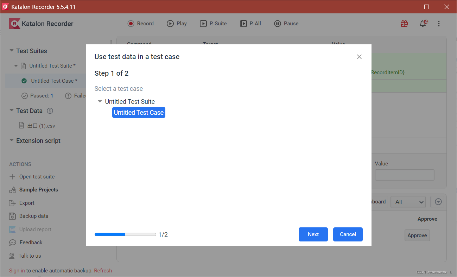Collapse Untitled Test Suite in dialog
The height and width of the screenshot is (277, 457).
pyautogui.click(x=100, y=101)
